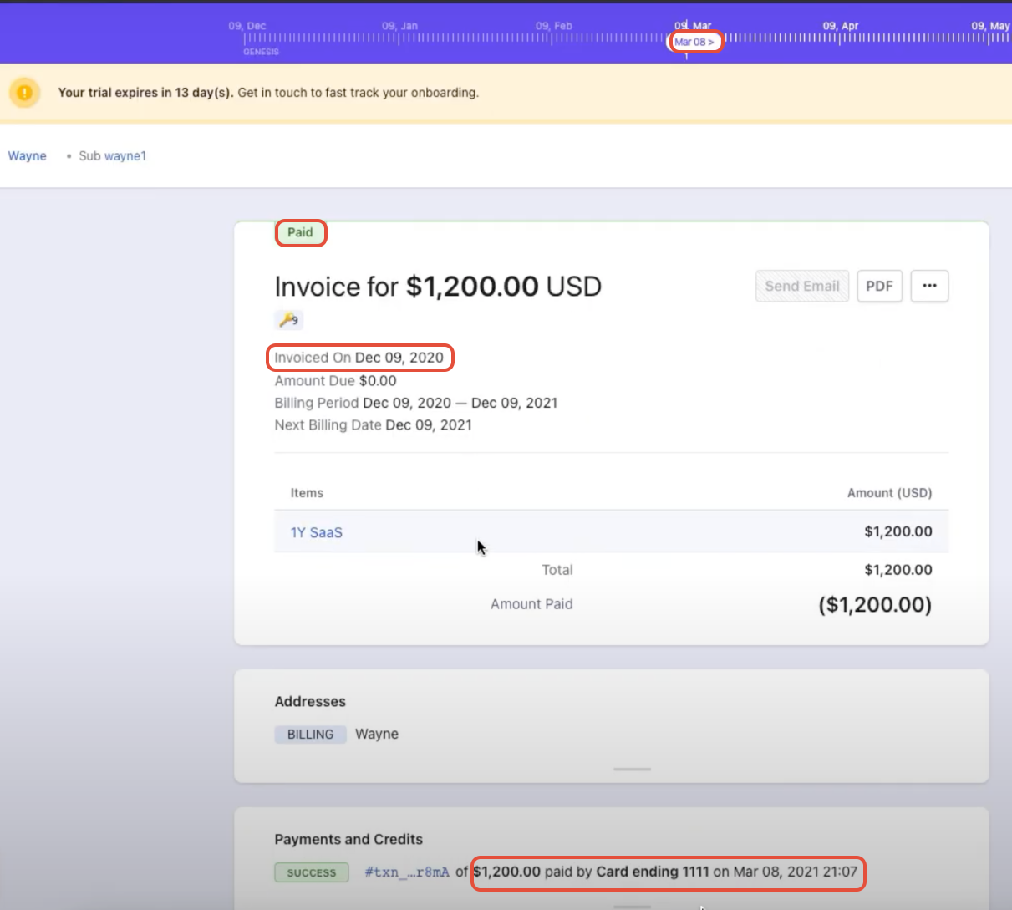Expand the Addresses panel handle

click(x=632, y=769)
